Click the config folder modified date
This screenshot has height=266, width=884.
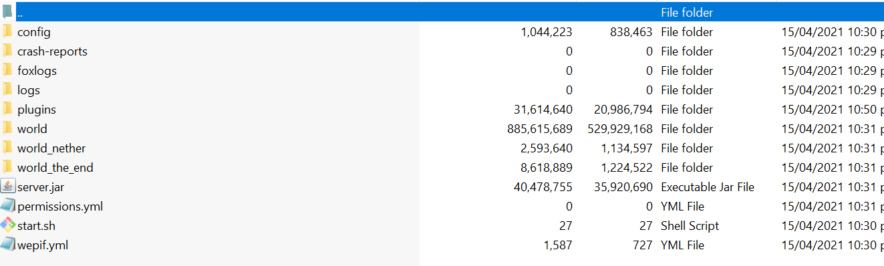pos(833,32)
